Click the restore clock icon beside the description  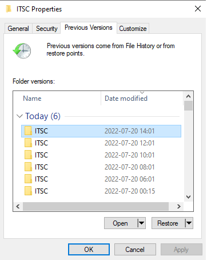(x=22, y=51)
